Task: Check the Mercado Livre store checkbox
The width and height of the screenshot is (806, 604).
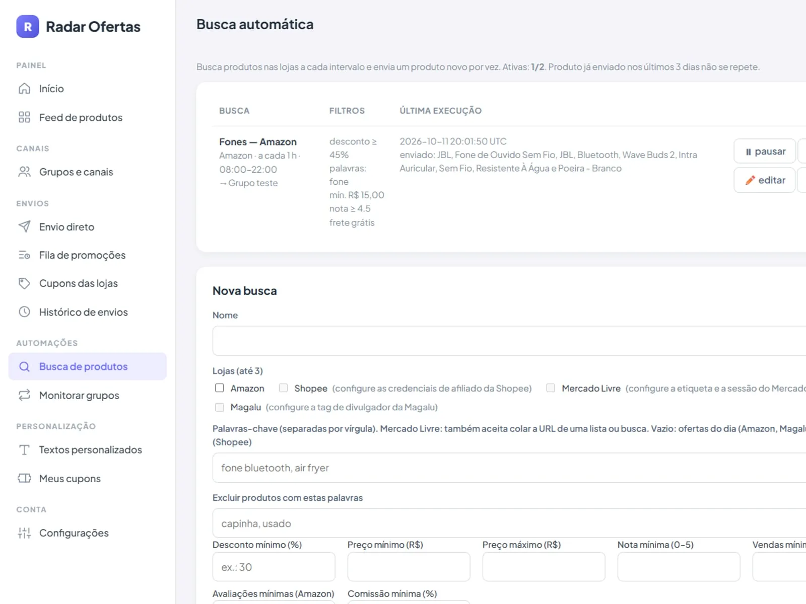Action: pyautogui.click(x=551, y=388)
